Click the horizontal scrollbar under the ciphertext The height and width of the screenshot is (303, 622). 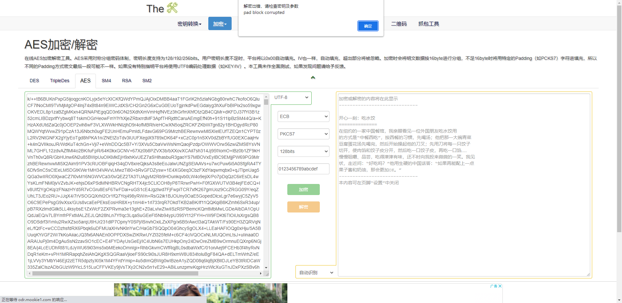pyautogui.click(x=113, y=273)
